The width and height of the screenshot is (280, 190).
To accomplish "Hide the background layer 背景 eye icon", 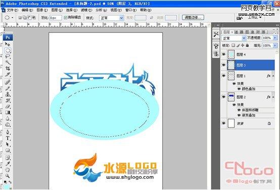I will (224, 124).
